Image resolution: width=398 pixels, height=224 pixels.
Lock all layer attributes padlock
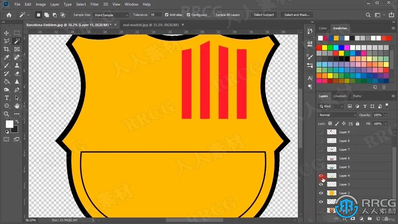click(x=358, y=124)
